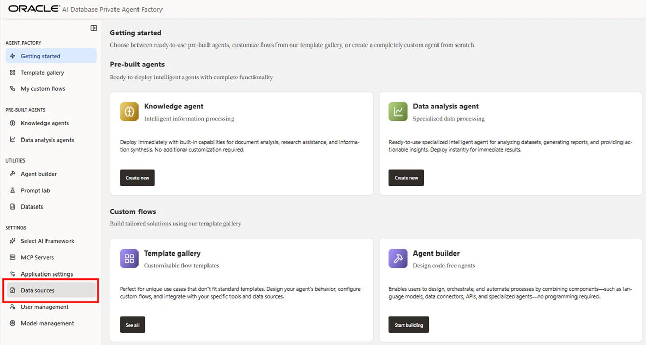Click the icon beside Model management

[x=13, y=323]
